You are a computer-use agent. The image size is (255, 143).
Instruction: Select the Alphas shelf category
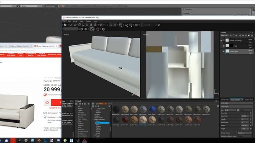click(80, 110)
